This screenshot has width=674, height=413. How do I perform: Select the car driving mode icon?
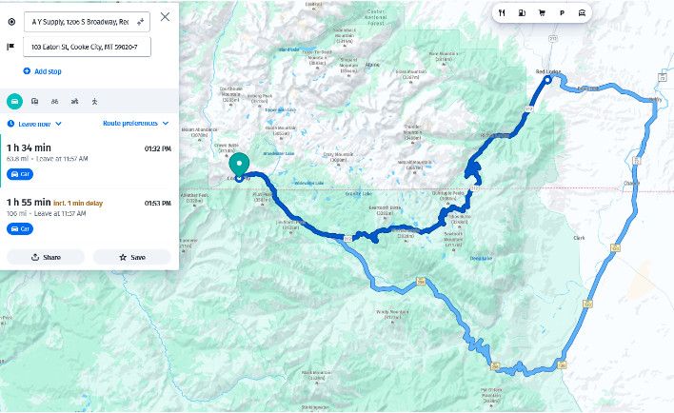(14, 102)
